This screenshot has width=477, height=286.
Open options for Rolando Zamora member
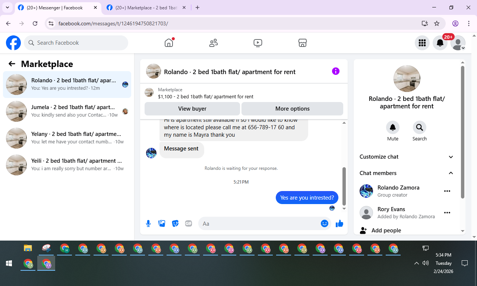click(447, 191)
